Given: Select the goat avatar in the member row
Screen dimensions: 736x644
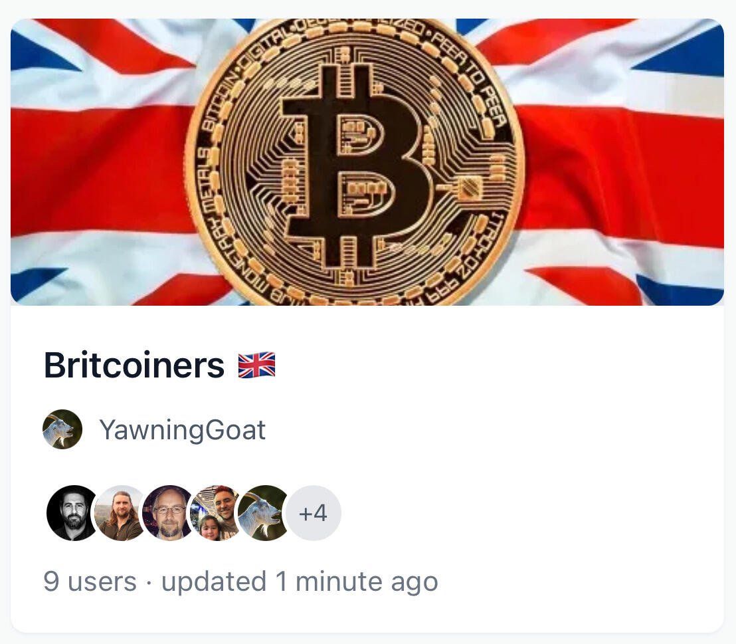Looking at the screenshot, I should 264,513.
